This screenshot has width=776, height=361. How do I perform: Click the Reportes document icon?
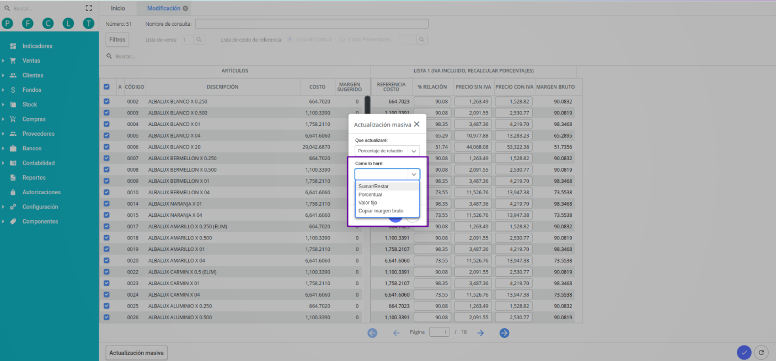click(13, 178)
